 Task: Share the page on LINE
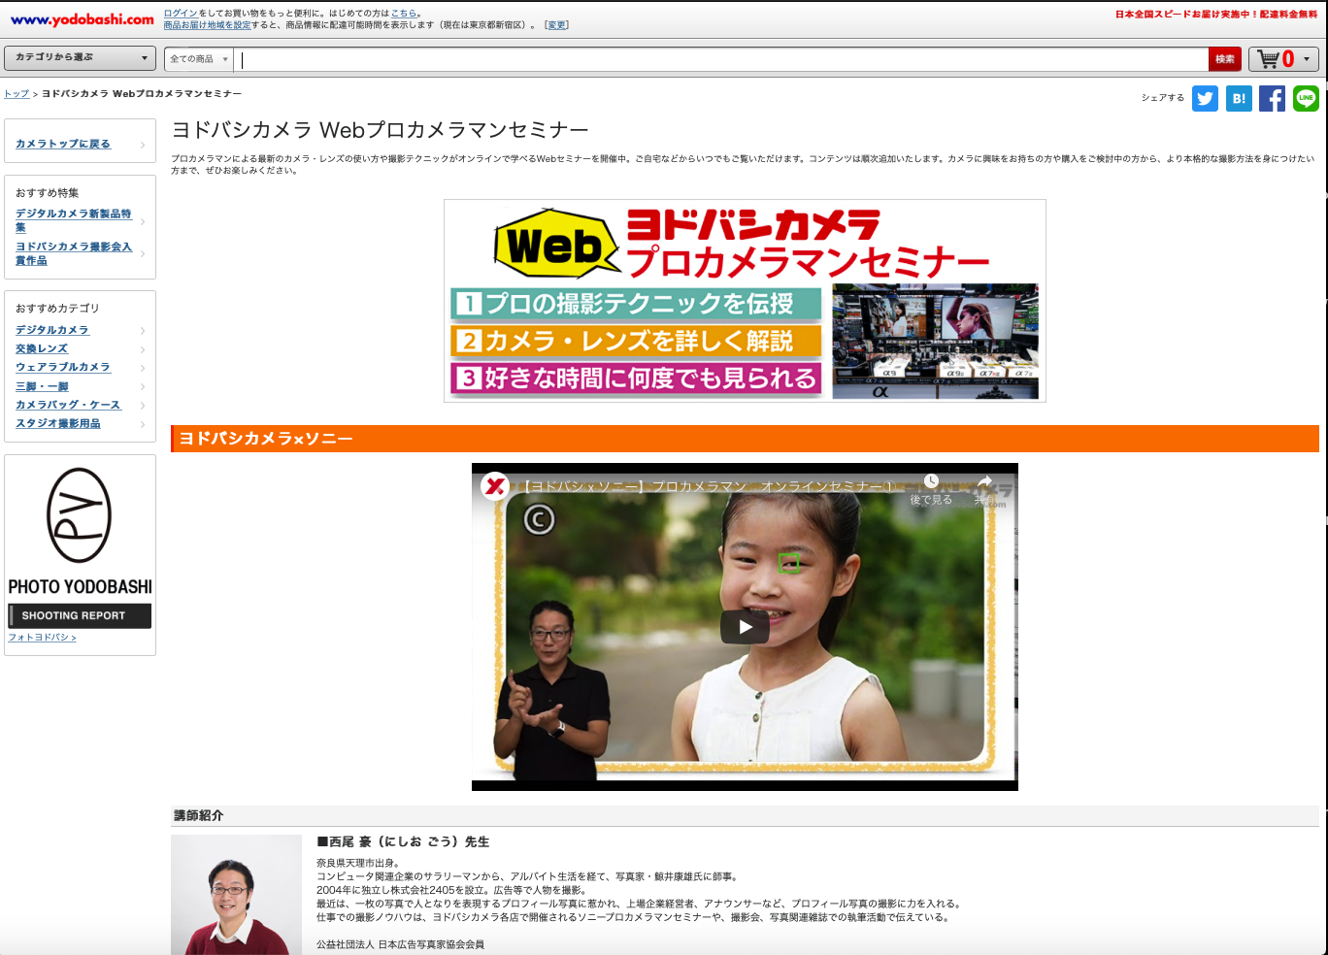click(x=1306, y=98)
